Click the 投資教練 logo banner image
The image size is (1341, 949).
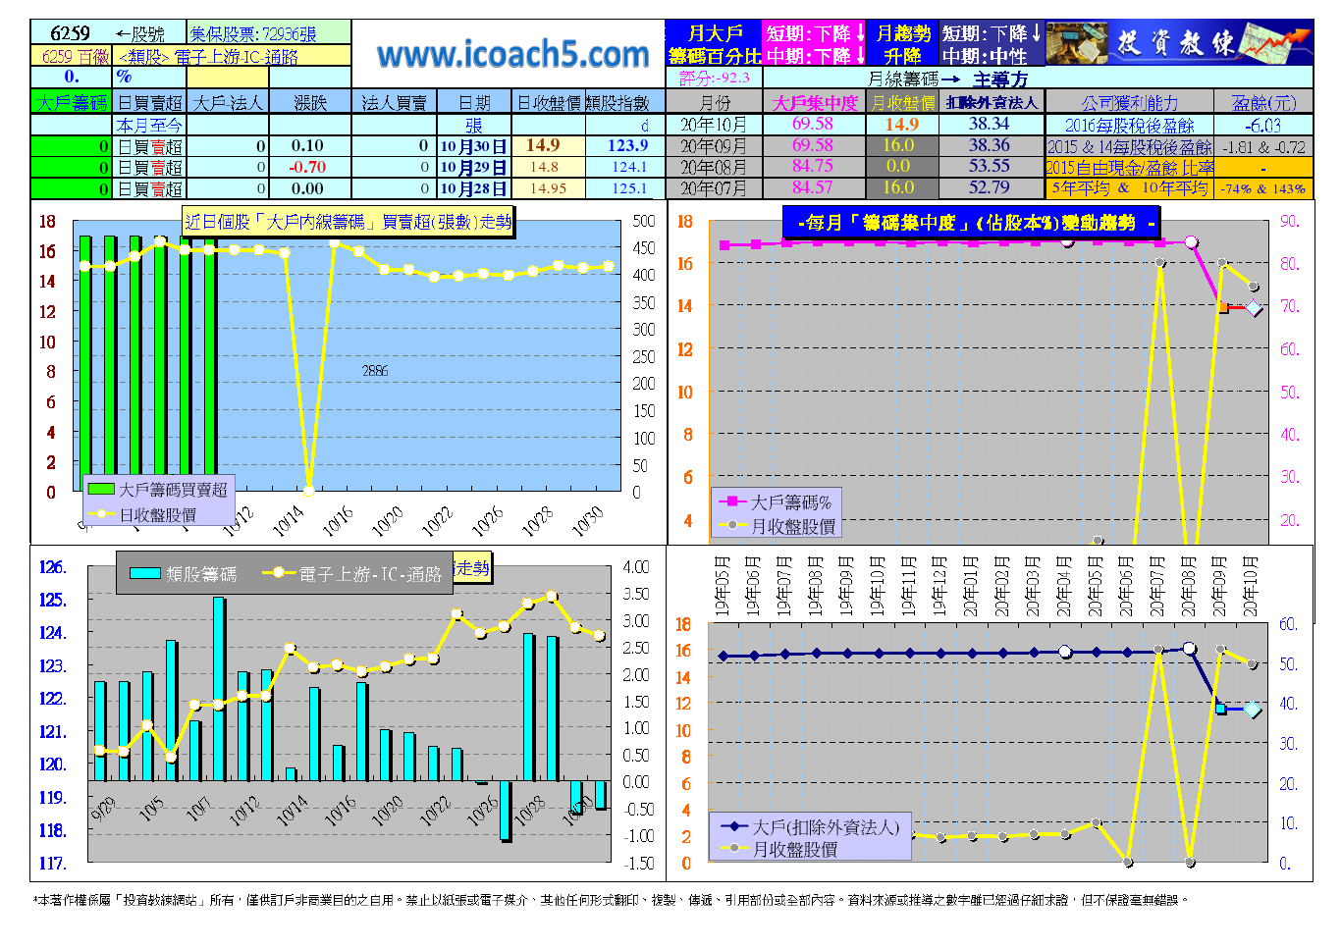pyautogui.click(x=1178, y=43)
